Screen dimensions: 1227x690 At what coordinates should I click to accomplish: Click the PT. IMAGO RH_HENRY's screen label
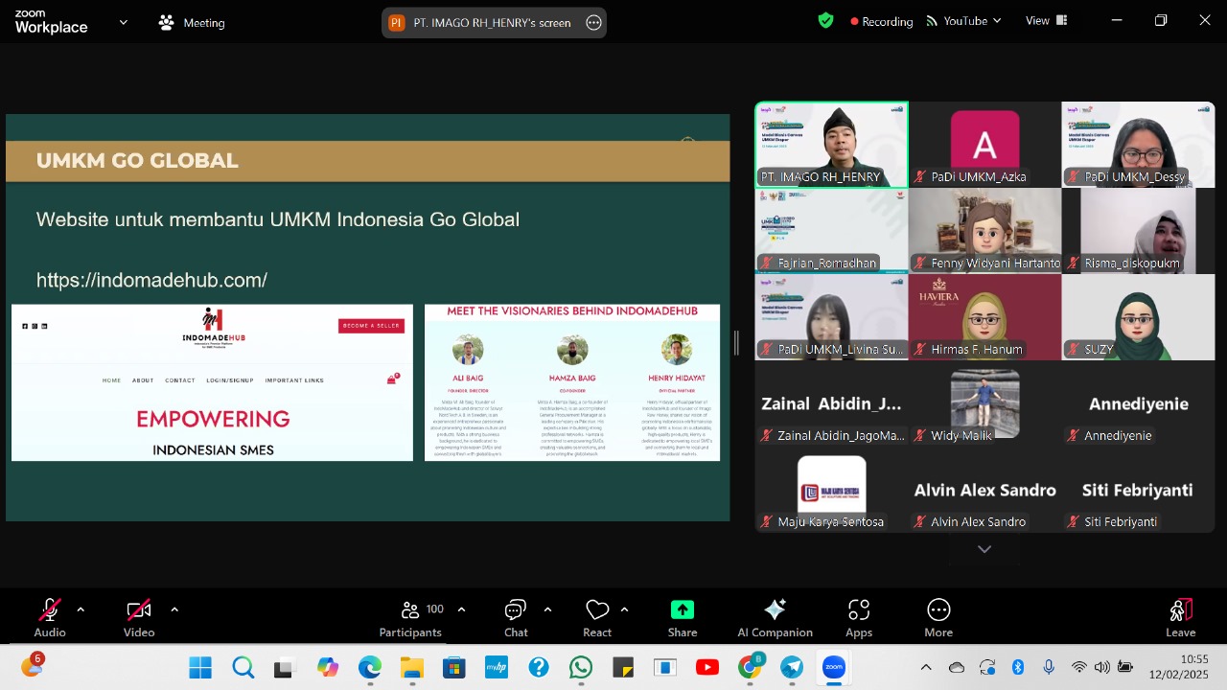492,23
